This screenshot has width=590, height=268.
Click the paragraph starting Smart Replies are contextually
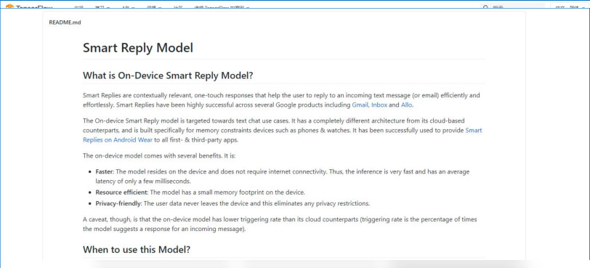click(281, 100)
